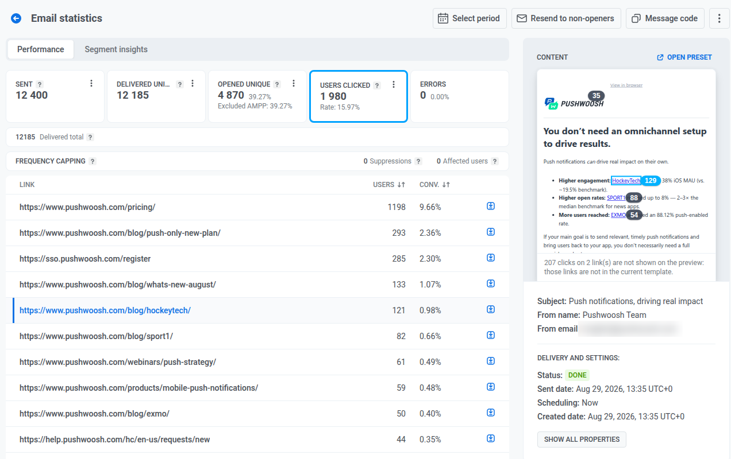731x459 pixels.
Task: Click the 129 clicks badge in preview
Action: (651, 180)
